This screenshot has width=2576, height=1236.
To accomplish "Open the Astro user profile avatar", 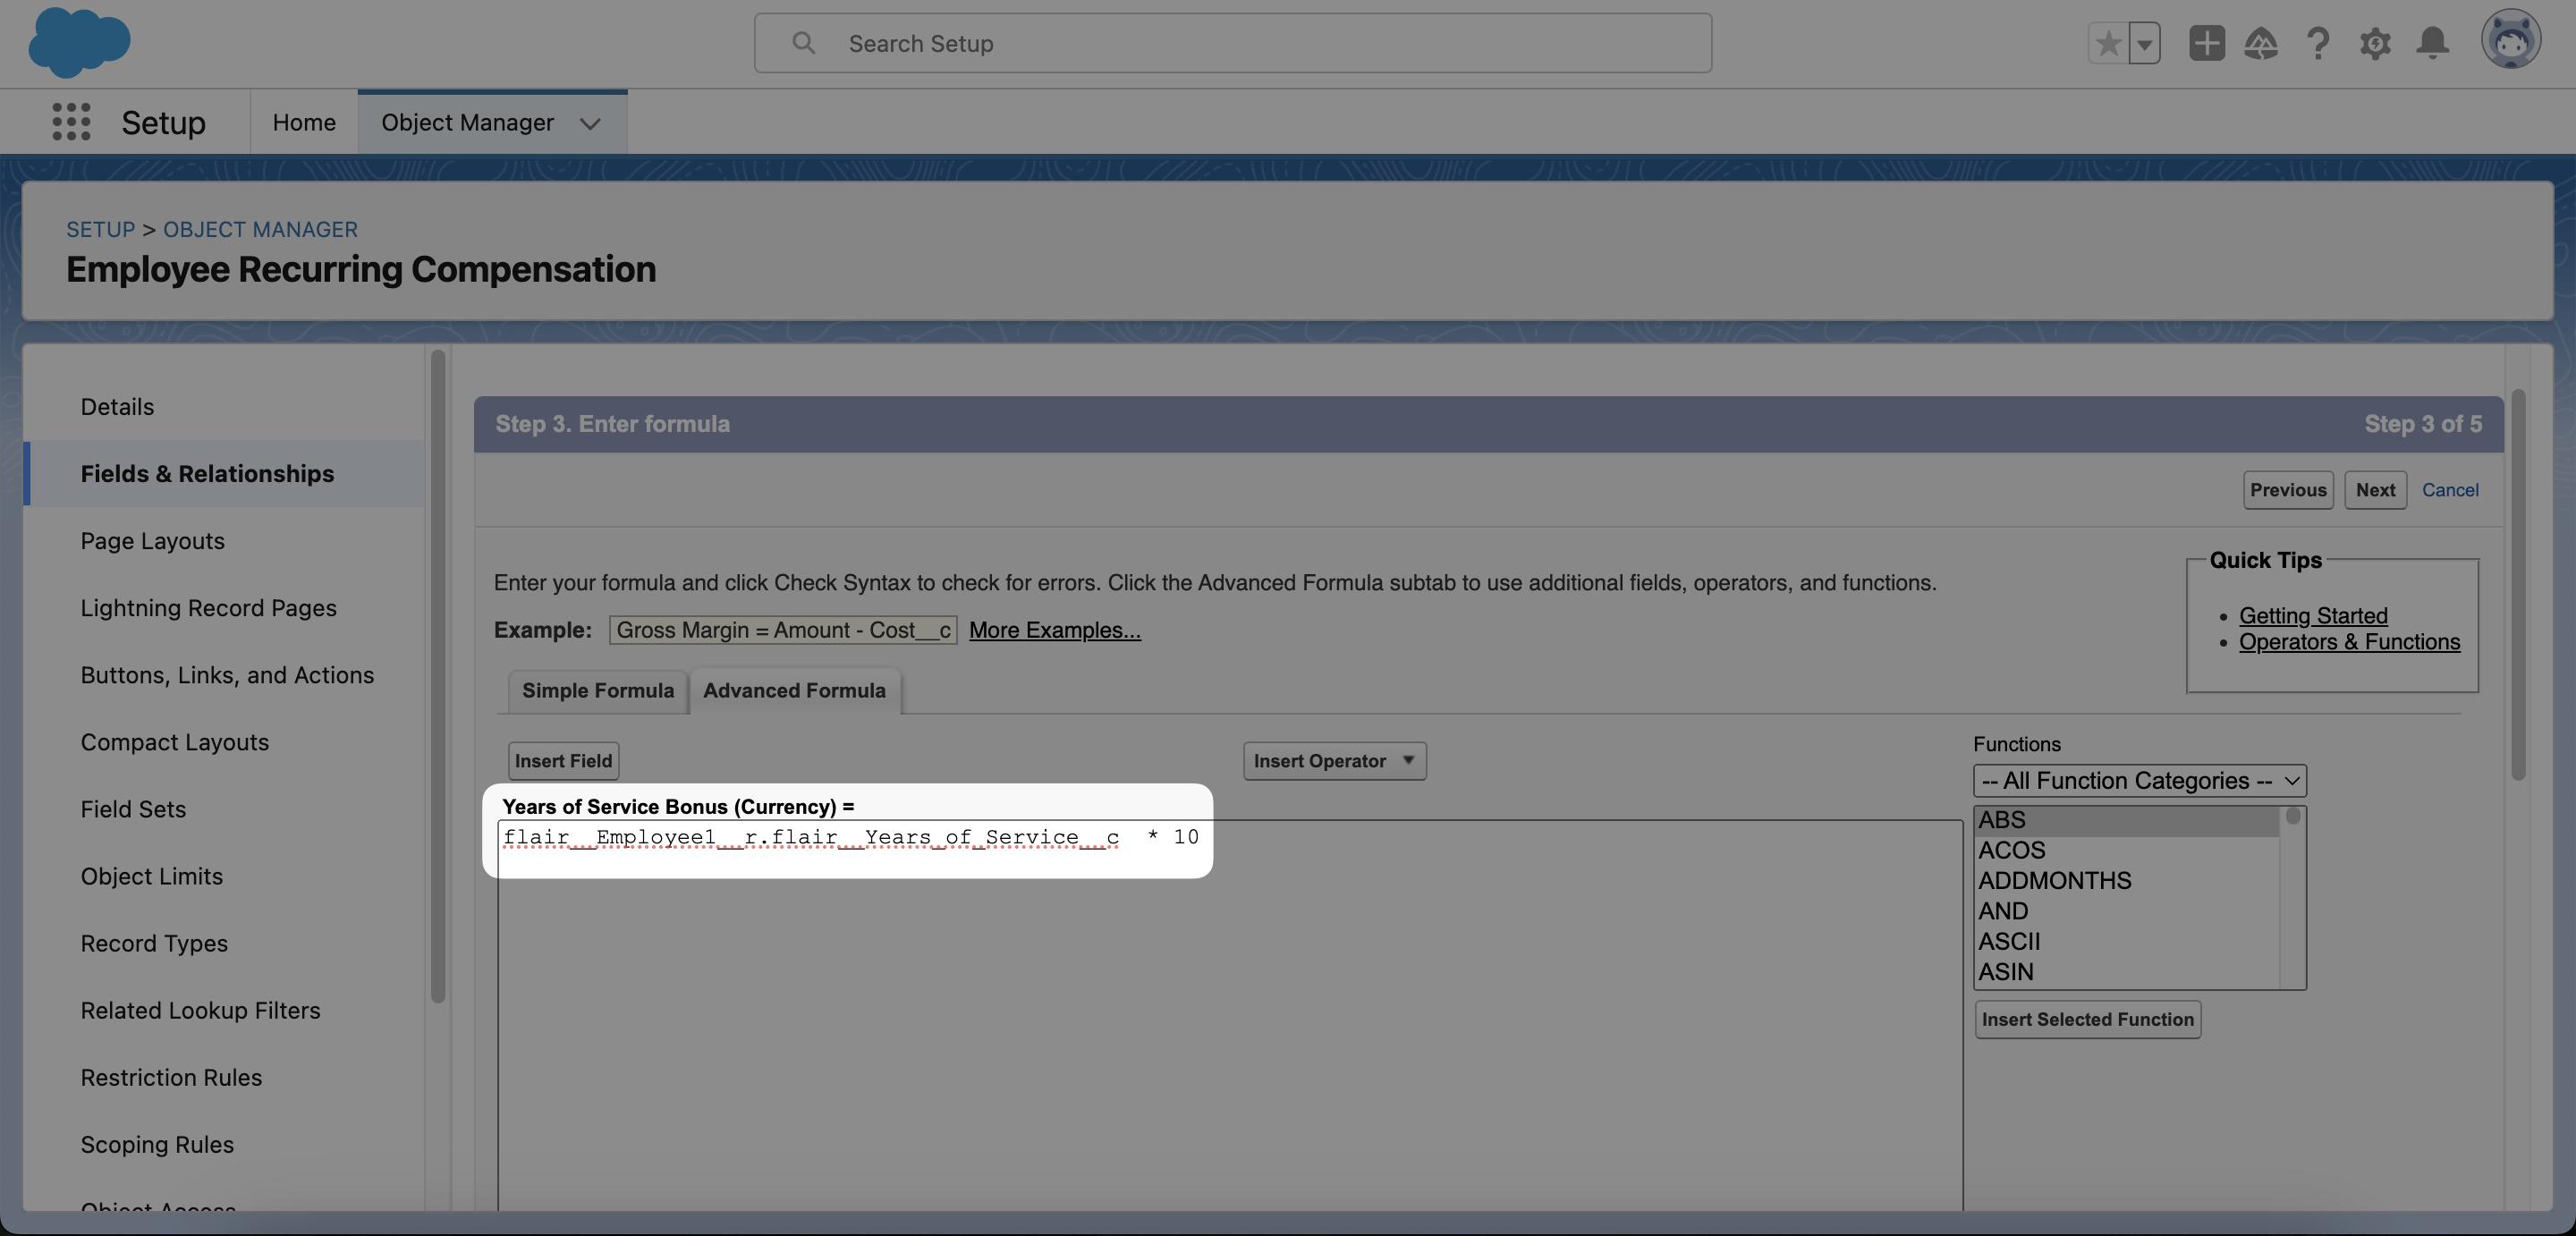I will pyautogui.click(x=2512, y=40).
